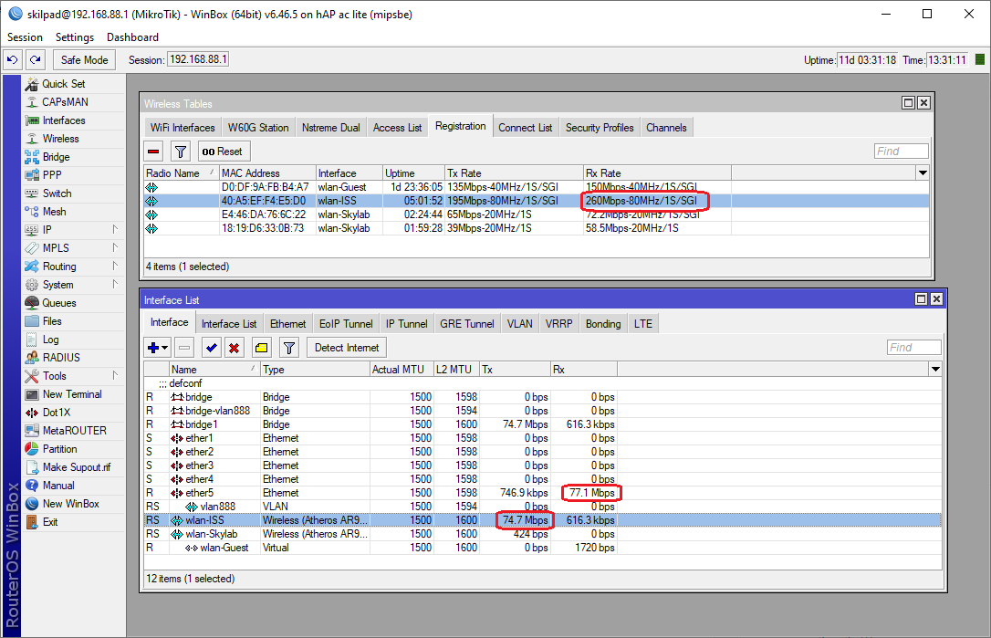Select the ether5 interface row
This screenshot has width=991, height=638.
543,493
